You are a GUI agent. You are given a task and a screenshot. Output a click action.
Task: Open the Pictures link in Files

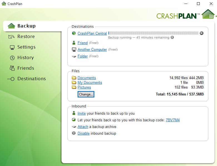pos(84,87)
